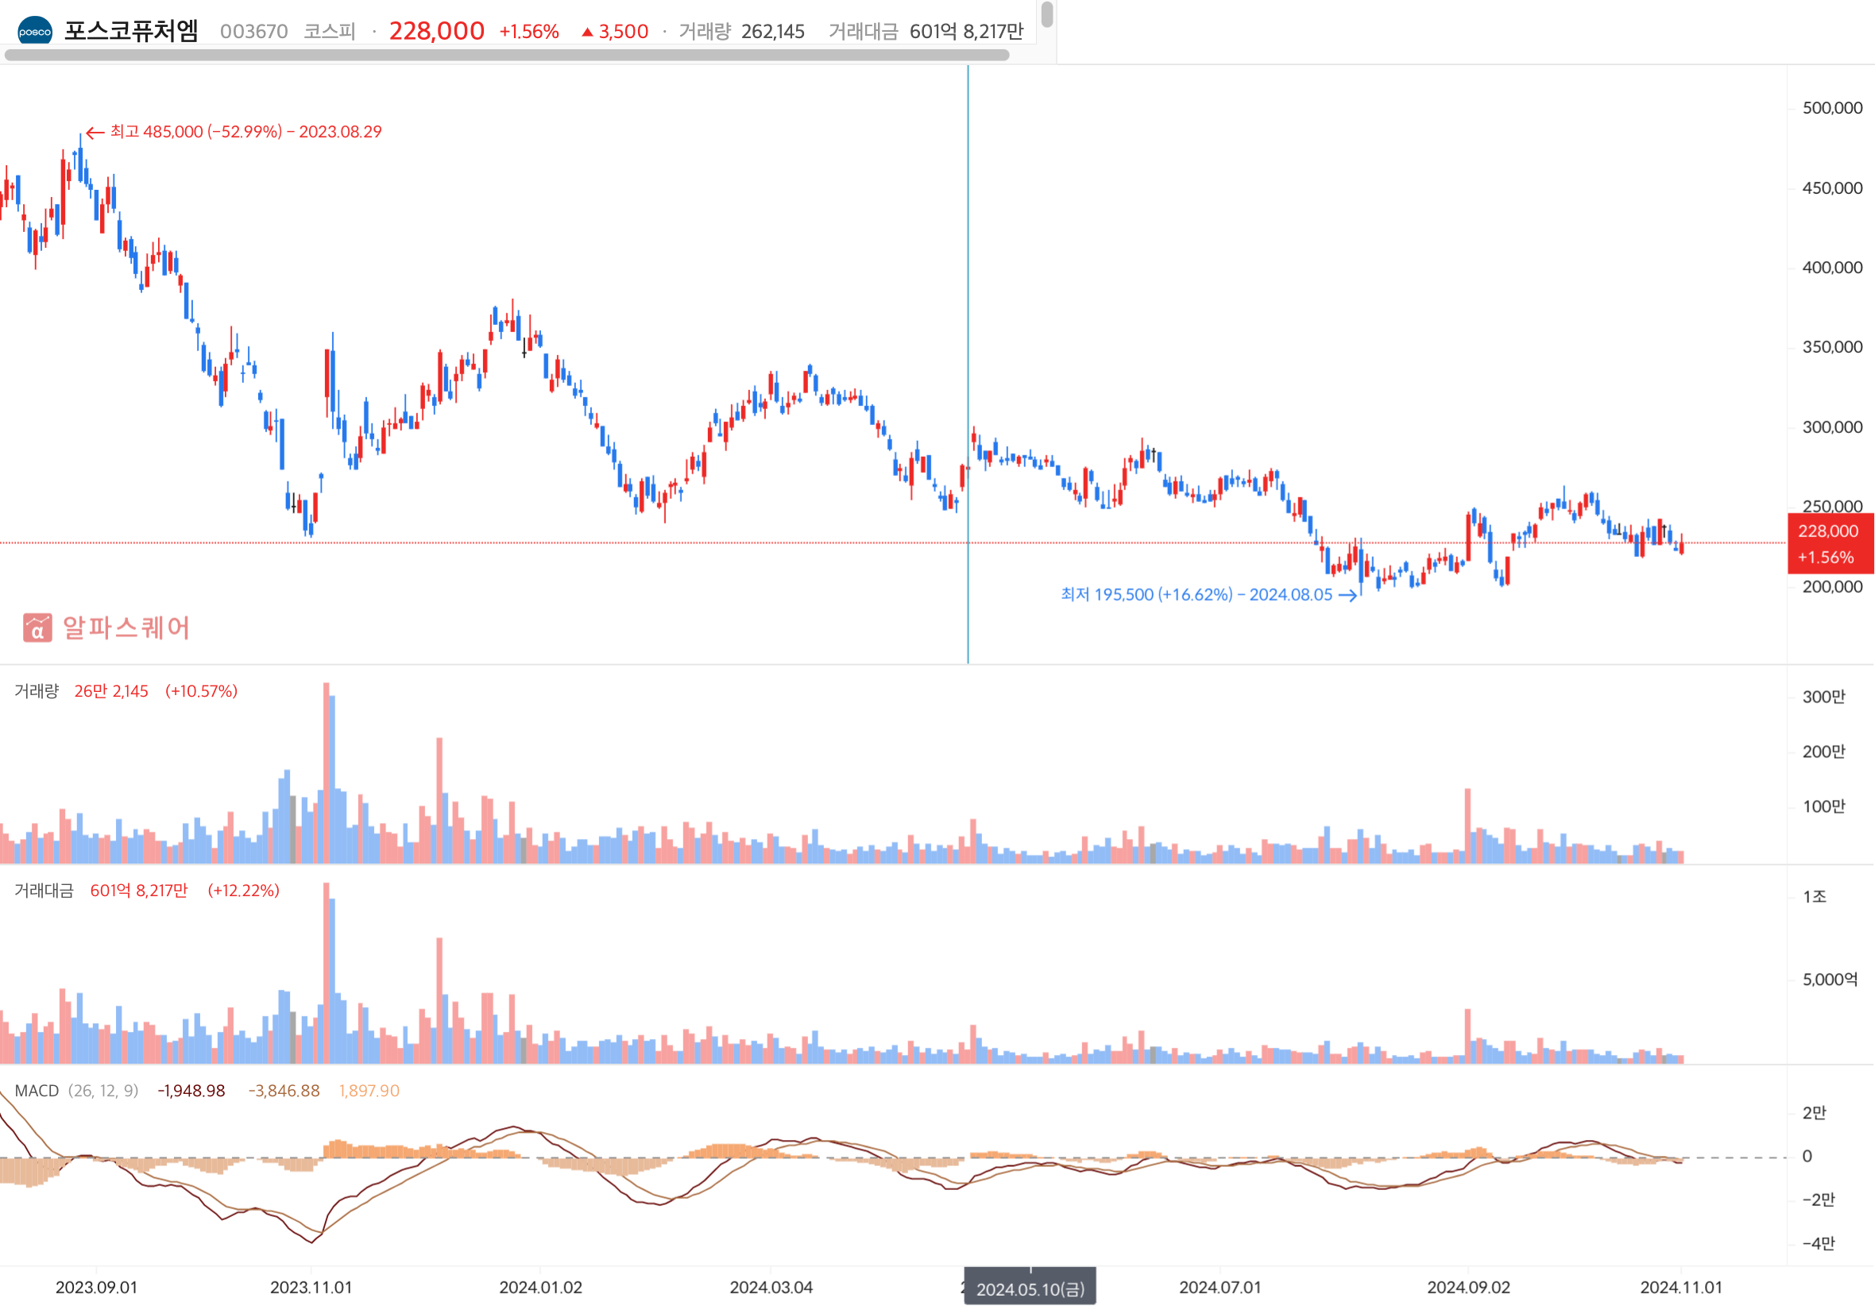Click the 1조 trading value axis label
Viewport: 1875px width, 1306px height.
tap(1815, 897)
